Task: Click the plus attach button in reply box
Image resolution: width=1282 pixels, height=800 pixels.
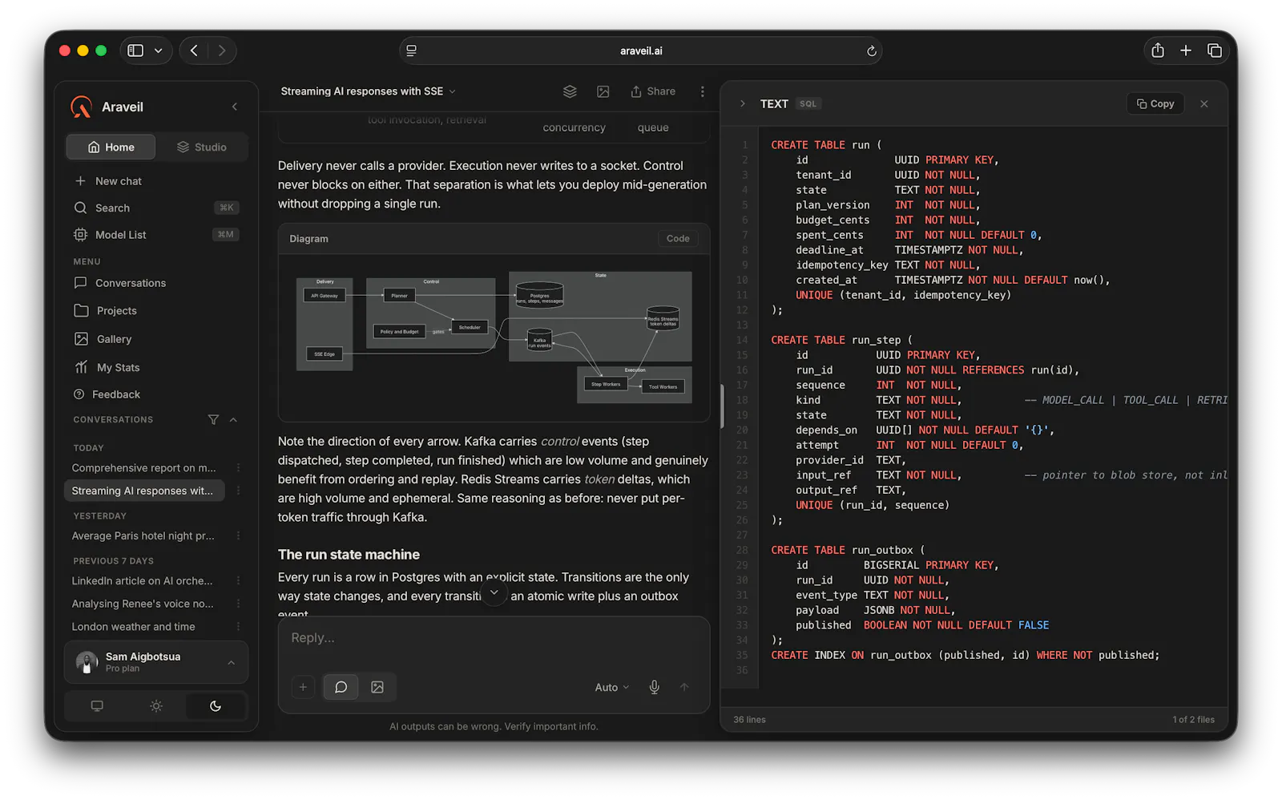Action: 303,687
